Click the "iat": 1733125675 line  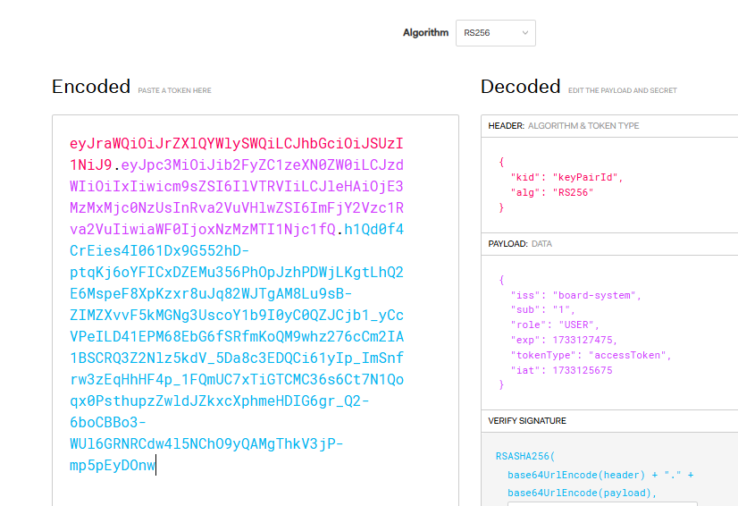click(561, 370)
